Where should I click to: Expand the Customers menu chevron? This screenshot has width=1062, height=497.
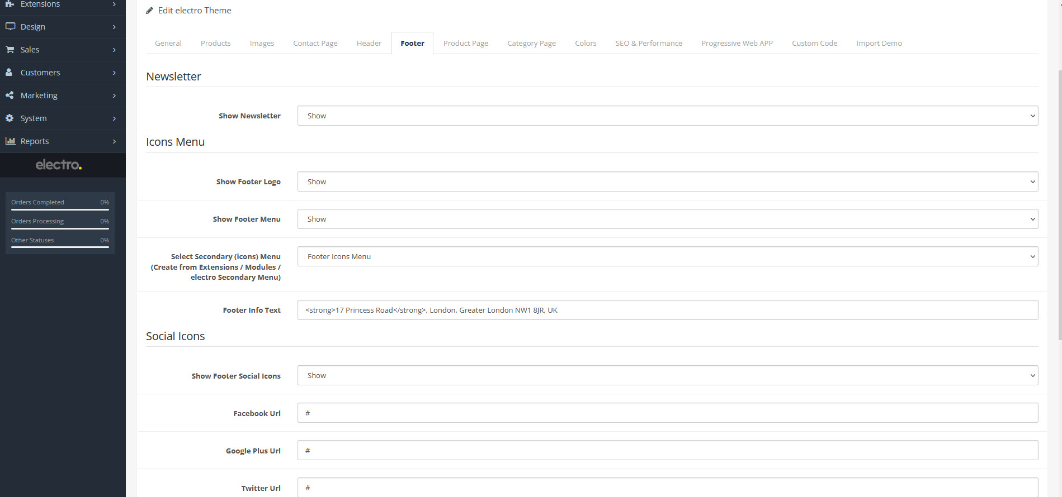pyautogui.click(x=114, y=73)
